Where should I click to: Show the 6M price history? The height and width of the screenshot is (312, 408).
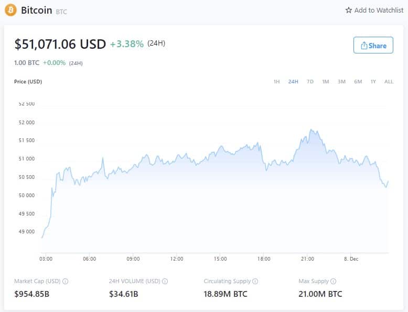(358, 82)
